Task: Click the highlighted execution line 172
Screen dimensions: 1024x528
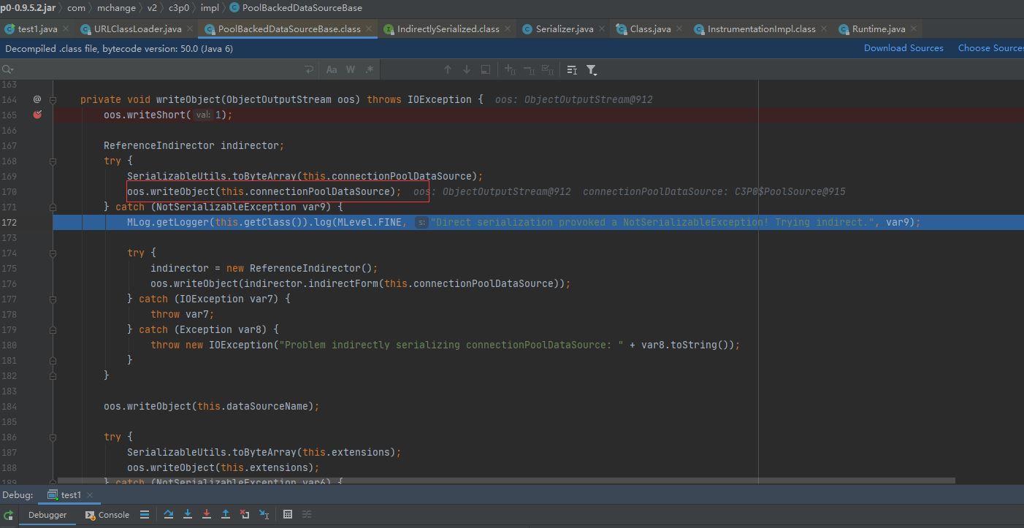Action: tap(538, 222)
